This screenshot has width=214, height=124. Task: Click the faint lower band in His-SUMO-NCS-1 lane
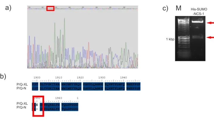pos(198,37)
